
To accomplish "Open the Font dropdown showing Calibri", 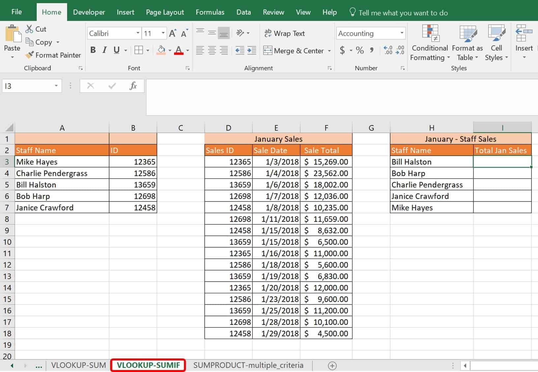I will click(112, 33).
